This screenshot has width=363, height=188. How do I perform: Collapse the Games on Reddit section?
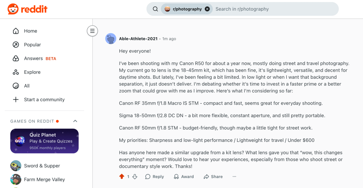click(75, 121)
